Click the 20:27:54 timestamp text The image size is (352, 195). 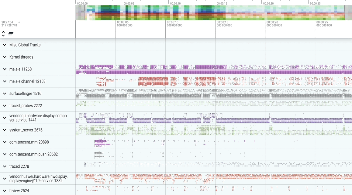point(7,22)
